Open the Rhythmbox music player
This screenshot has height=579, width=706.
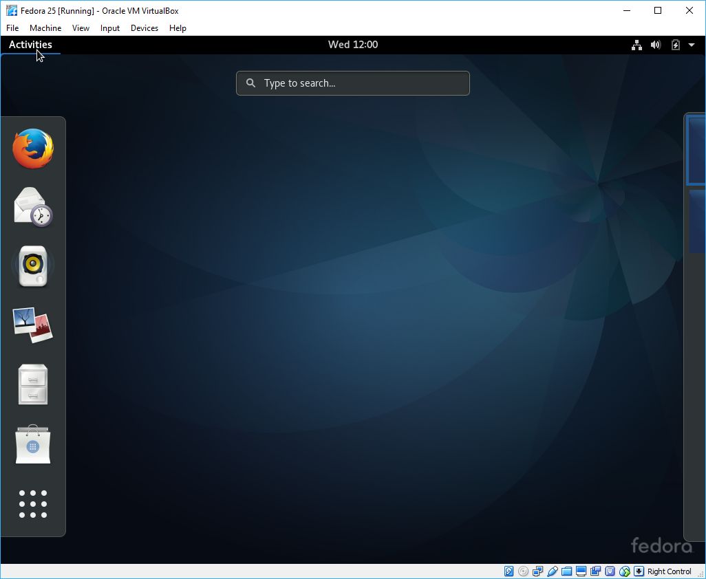(x=32, y=265)
